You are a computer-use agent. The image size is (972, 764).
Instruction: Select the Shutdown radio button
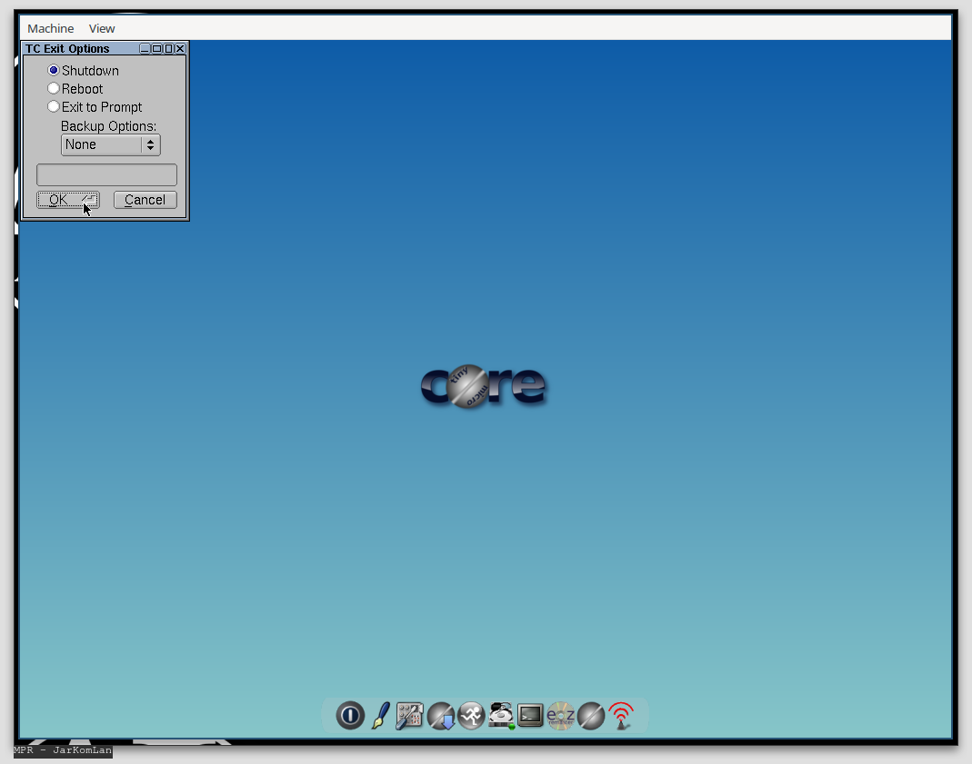tap(54, 70)
